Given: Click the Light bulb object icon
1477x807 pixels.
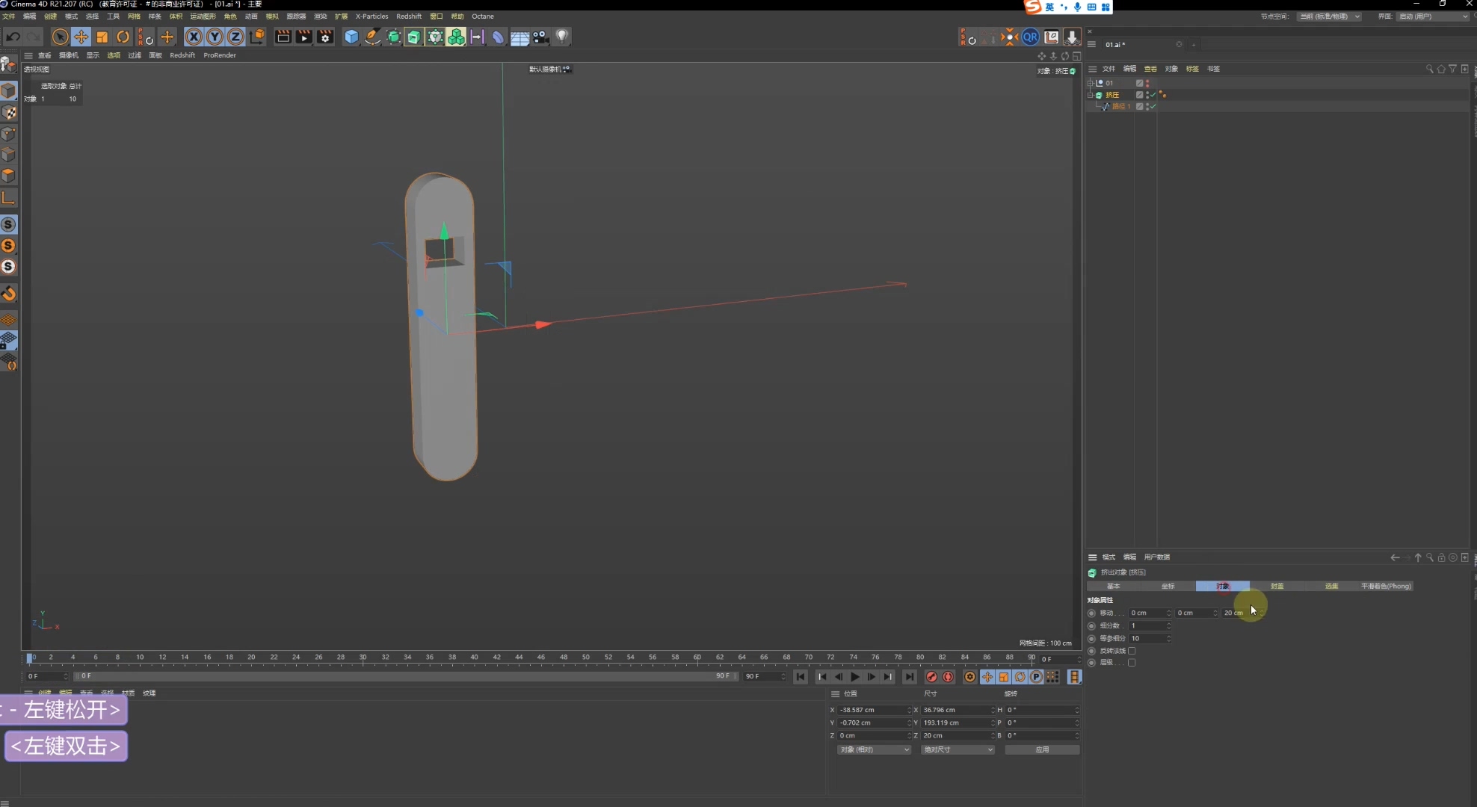Looking at the screenshot, I should pos(562,36).
